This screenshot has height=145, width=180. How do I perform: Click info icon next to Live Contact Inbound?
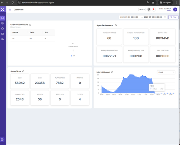click(x=30, y=24)
